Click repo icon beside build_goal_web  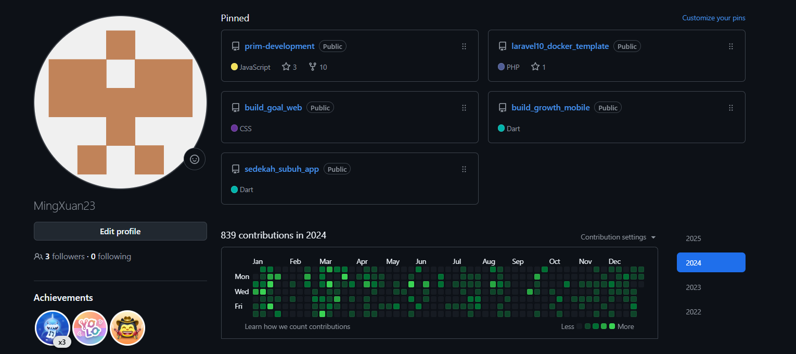(x=236, y=108)
